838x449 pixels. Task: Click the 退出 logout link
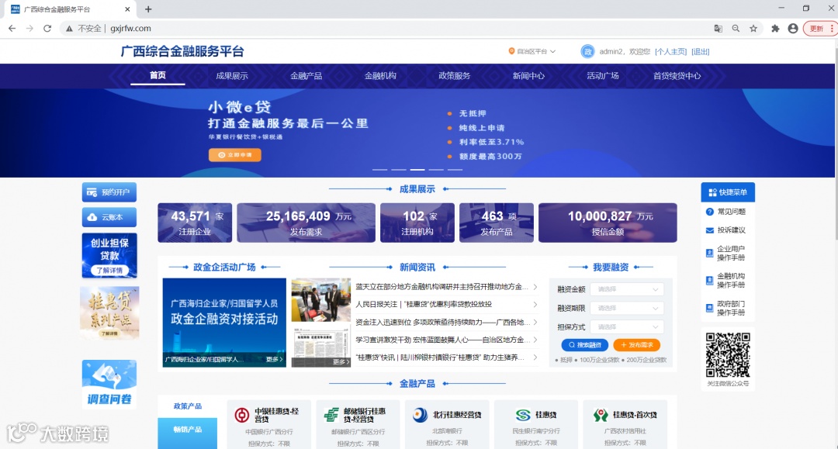tap(701, 52)
